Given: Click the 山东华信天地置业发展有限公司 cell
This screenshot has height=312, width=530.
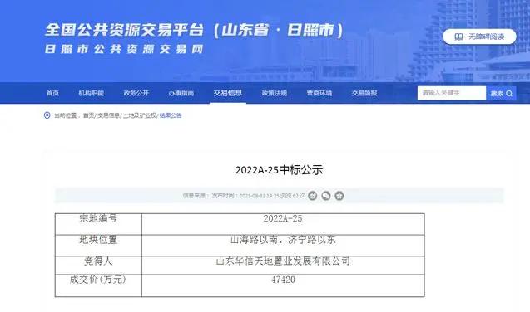Looking at the screenshot, I should (283, 265).
